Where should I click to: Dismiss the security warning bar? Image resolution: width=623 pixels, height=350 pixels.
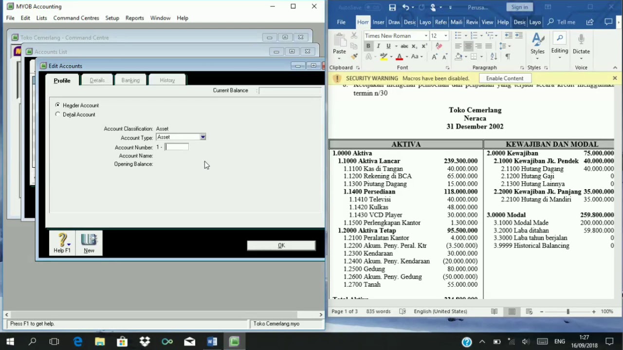coord(615,78)
